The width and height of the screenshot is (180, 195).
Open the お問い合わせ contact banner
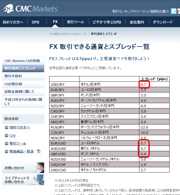click(x=23, y=168)
